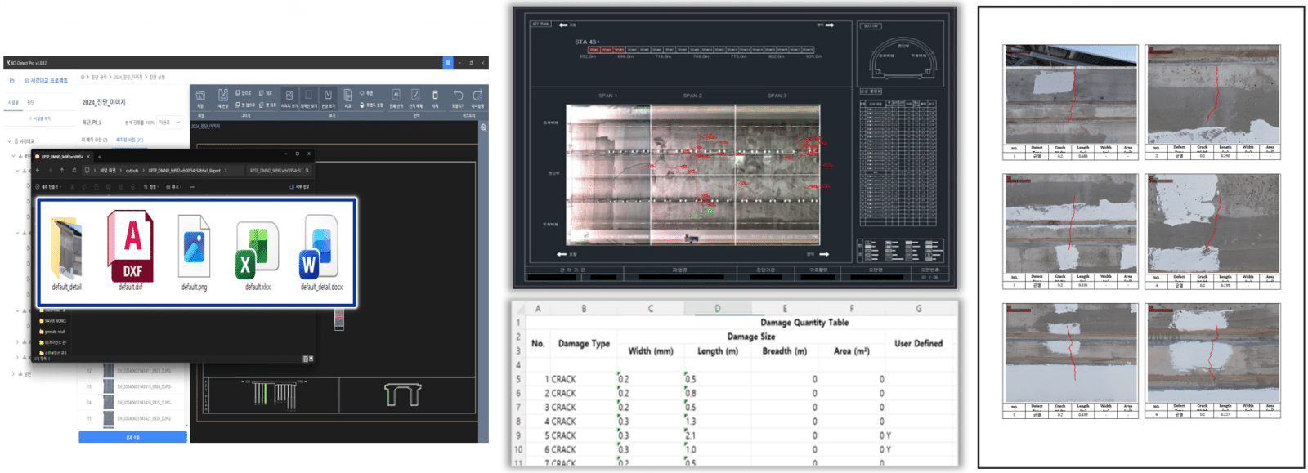This screenshot has width=1308, height=473.
Task: Switch to the 진단 sidebar tab
Action: point(31,103)
